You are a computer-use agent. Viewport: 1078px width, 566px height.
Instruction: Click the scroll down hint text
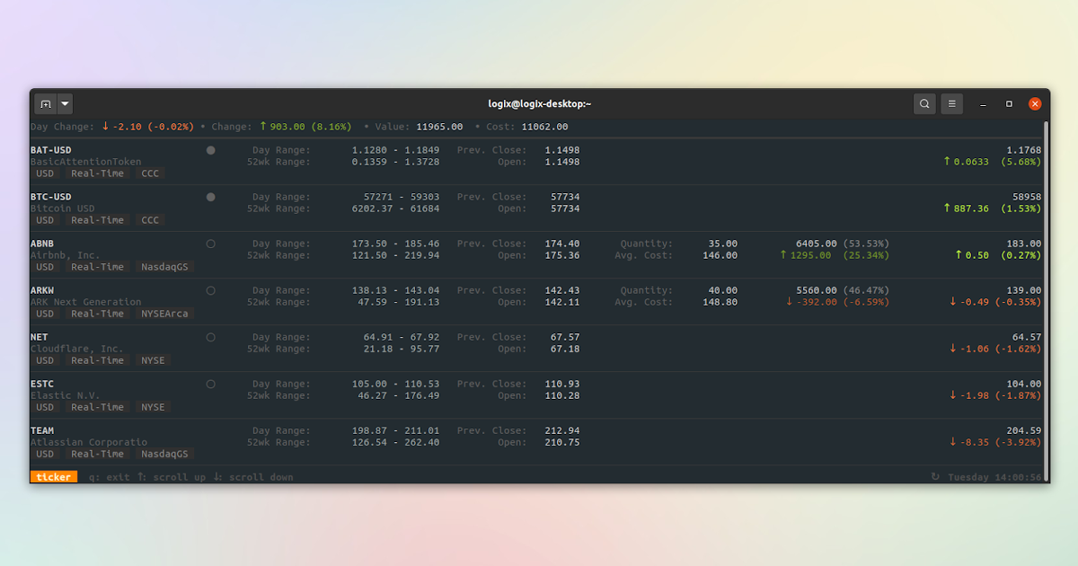pos(253,477)
